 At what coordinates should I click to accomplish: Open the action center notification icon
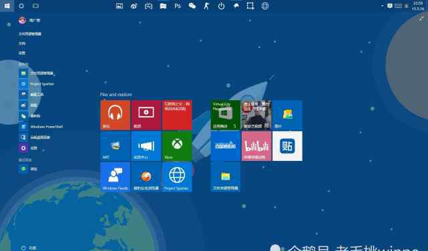pyautogui.click(x=390, y=6)
